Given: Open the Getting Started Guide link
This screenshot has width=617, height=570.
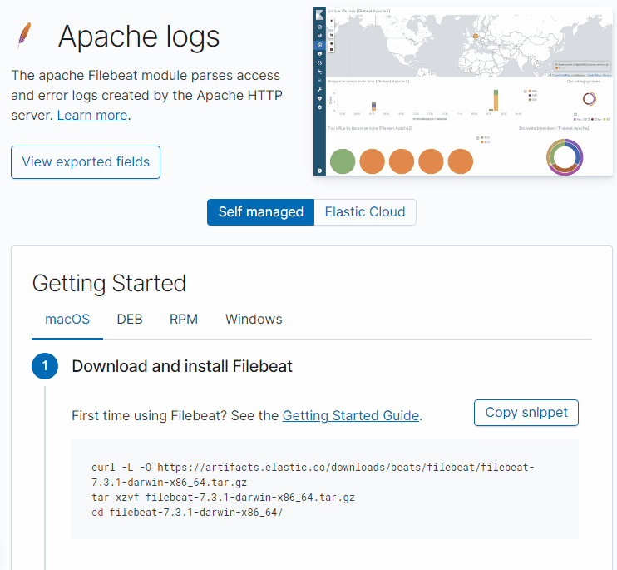Looking at the screenshot, I should pyautogui.click(x=351, y=416).
